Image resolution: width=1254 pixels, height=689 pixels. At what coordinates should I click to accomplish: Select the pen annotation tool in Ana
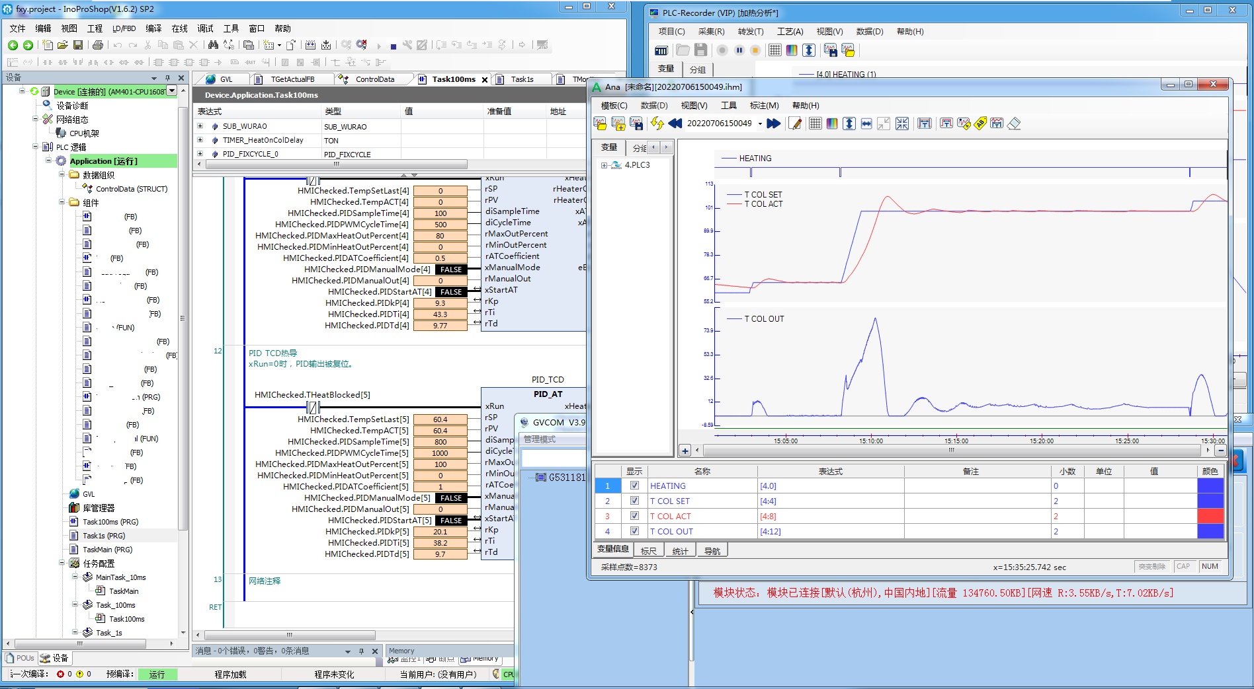(x=794, y=124)
